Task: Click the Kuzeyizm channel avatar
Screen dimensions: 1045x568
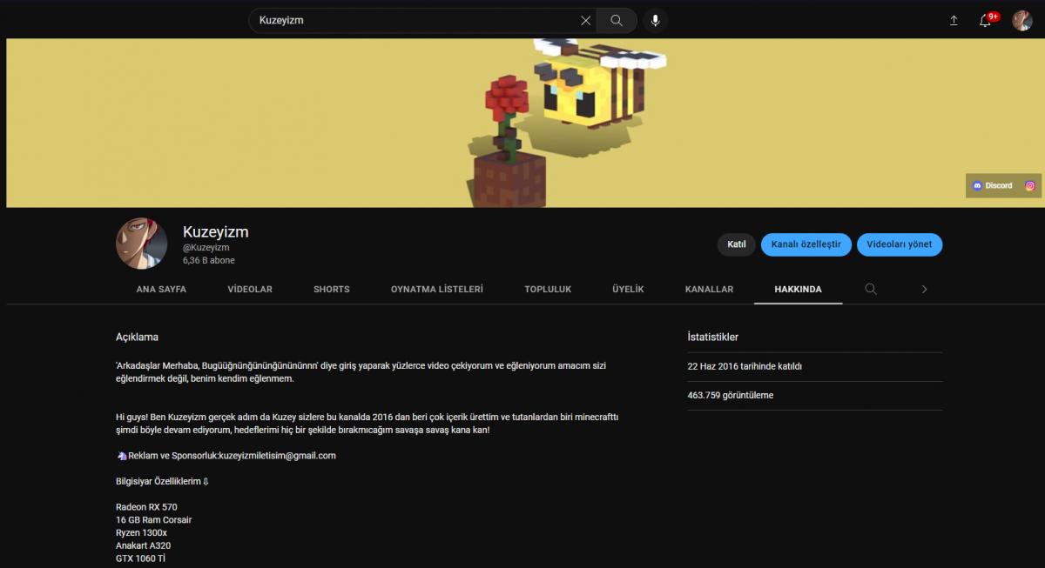Action: [142, 244]
